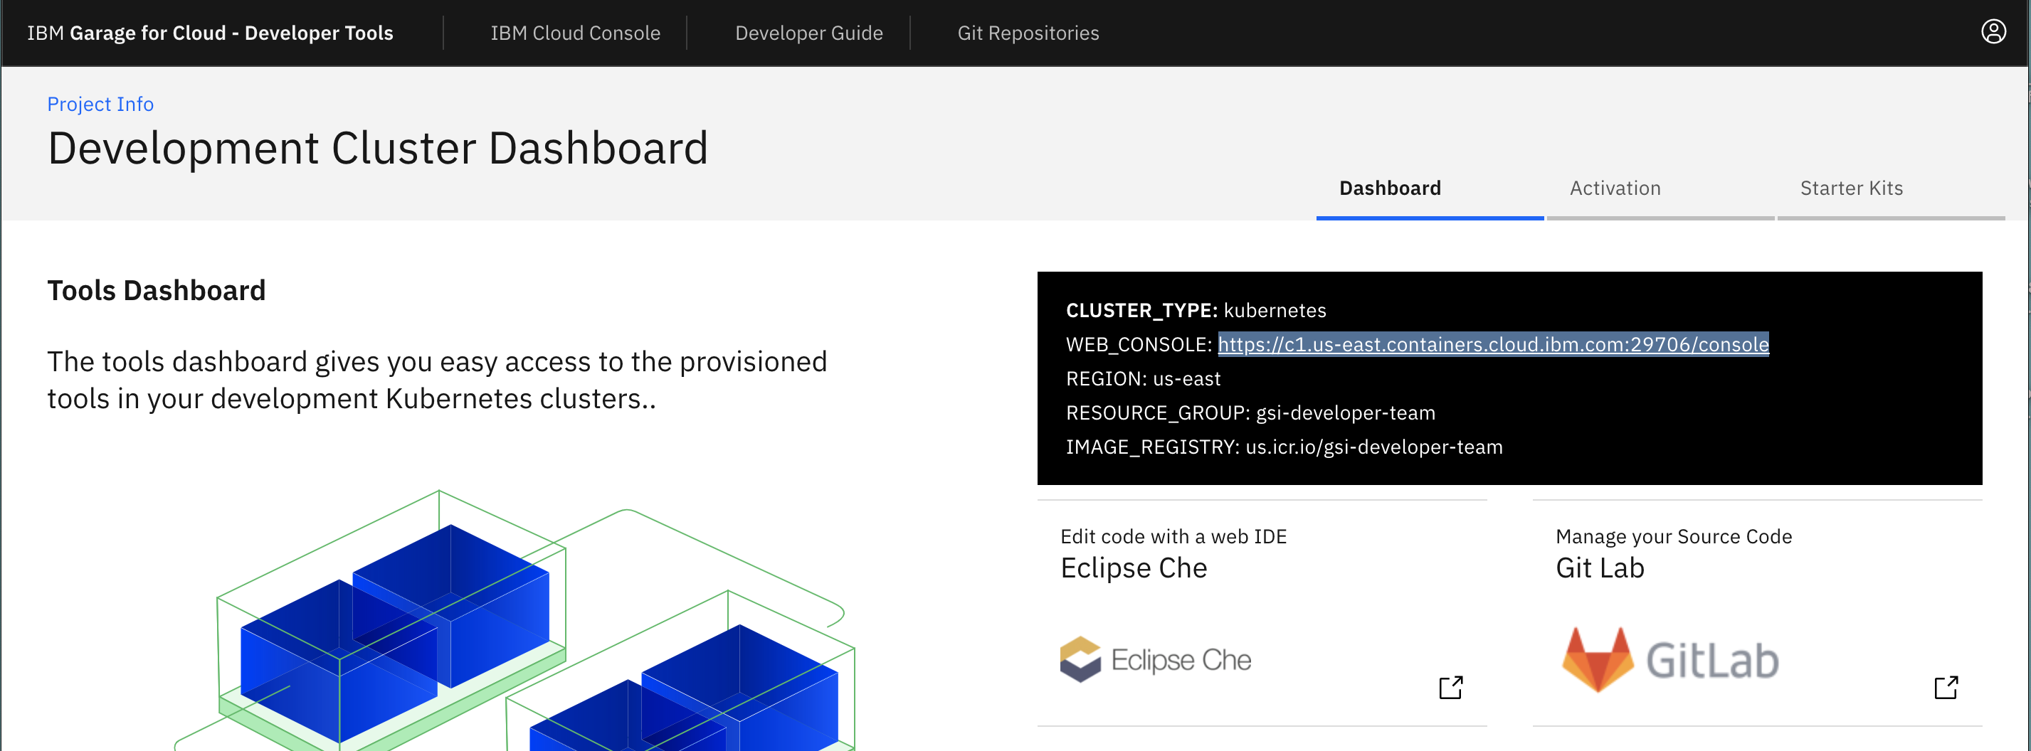Open the WEB_CONSOLE cluster URL link
This screenshot has width=2031, height=751.
click(x=1493, y=344)
